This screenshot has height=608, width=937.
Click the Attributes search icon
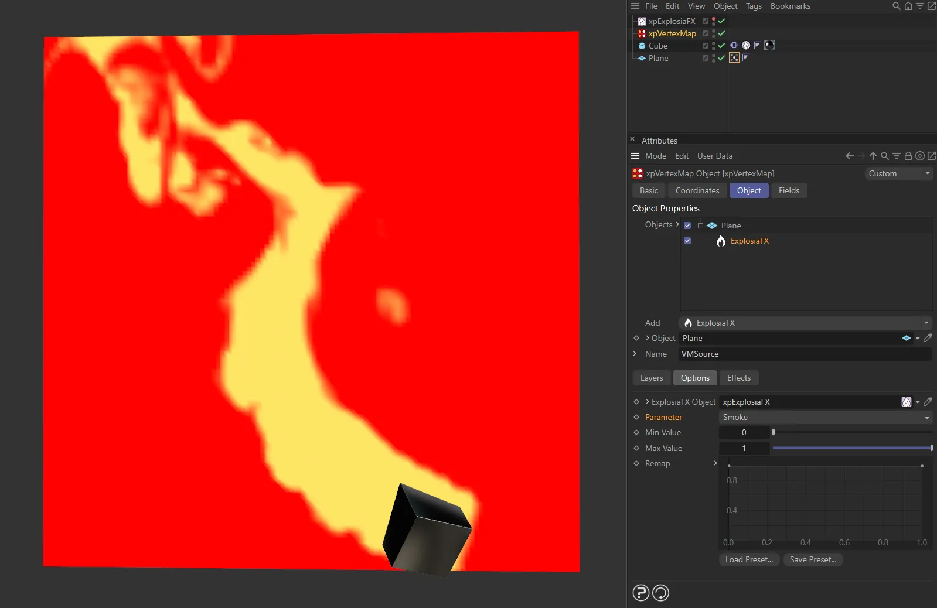[x=885, y=156]
